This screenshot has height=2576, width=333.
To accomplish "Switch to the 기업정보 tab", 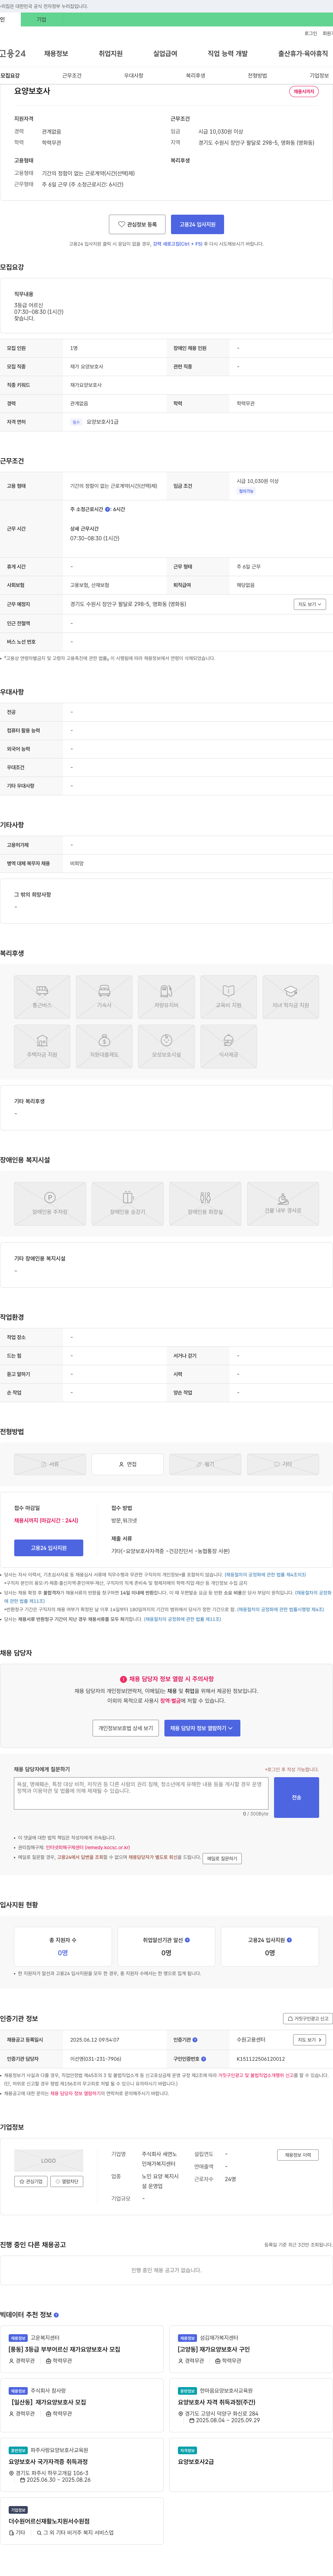I will (x=319, y=75).
